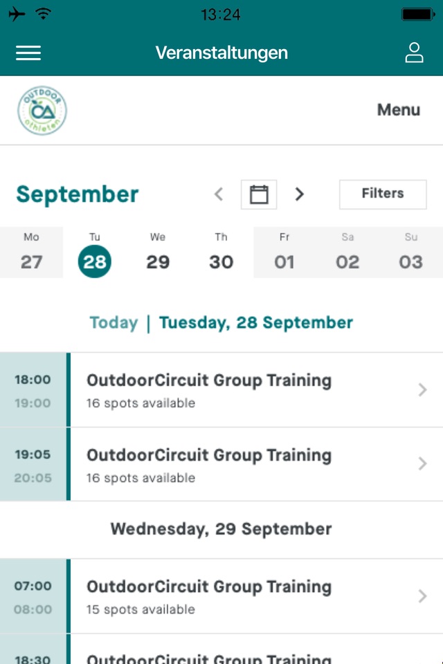Go to previous week arrow

(x=219, y=194)
